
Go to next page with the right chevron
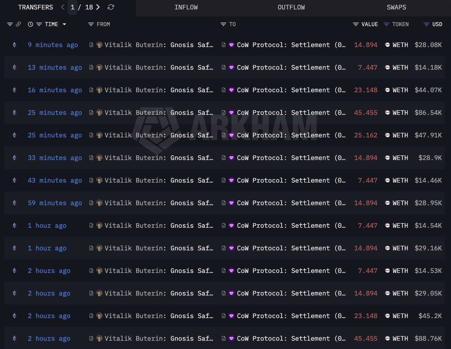(x=98, y=7)
